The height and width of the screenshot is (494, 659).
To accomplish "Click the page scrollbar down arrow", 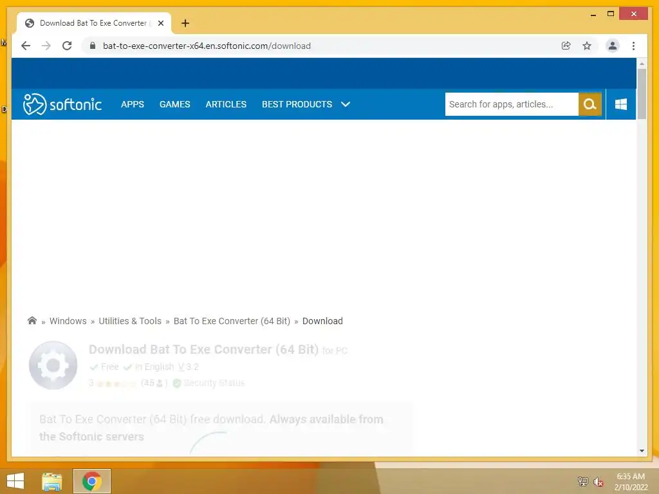I will 642,451.
